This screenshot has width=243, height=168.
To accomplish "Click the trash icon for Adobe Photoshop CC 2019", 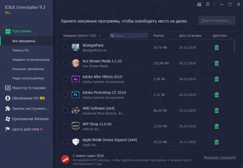I will tap(216, 95).
